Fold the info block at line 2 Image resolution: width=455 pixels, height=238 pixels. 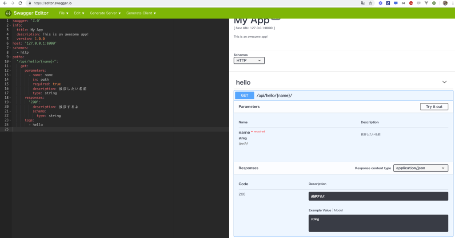10,25
